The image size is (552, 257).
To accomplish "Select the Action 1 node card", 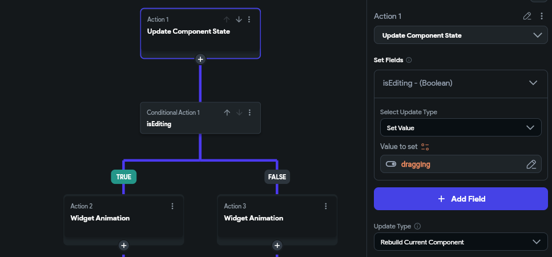I will click(x=200, y=34).
